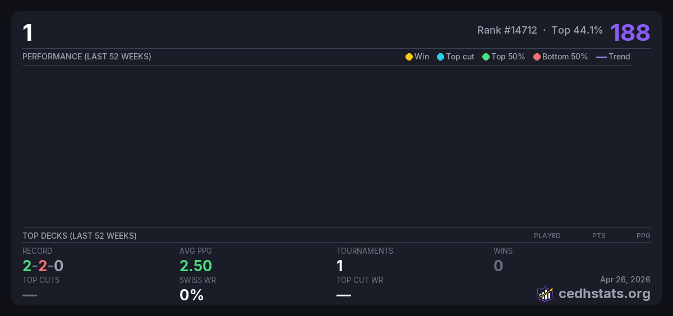Toggle the Top cut legend entry

[455, 57]
